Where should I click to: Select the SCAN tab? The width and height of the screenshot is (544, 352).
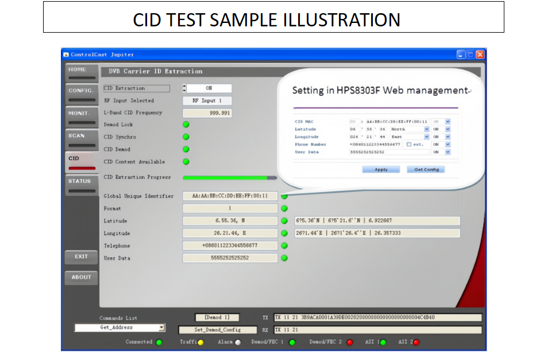(x=82, y=139)
